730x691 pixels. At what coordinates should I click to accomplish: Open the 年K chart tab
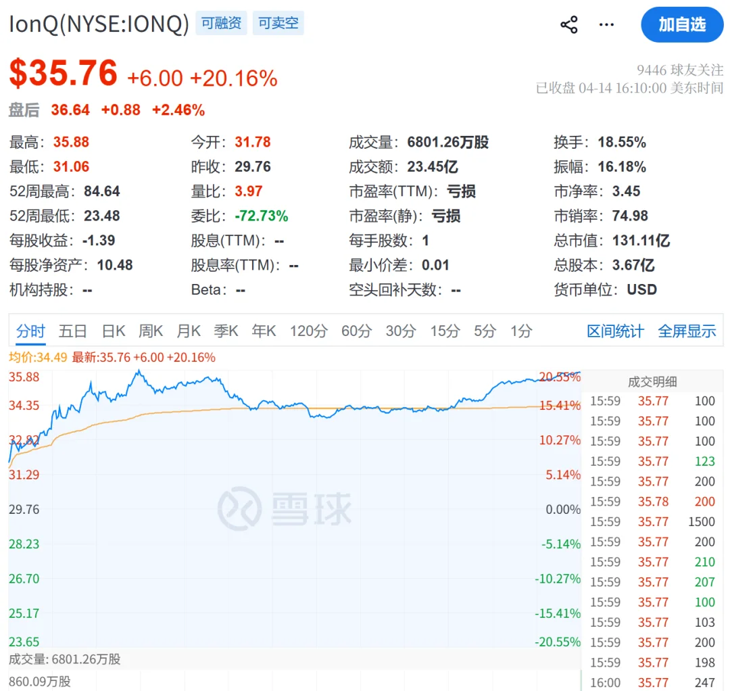264,331
